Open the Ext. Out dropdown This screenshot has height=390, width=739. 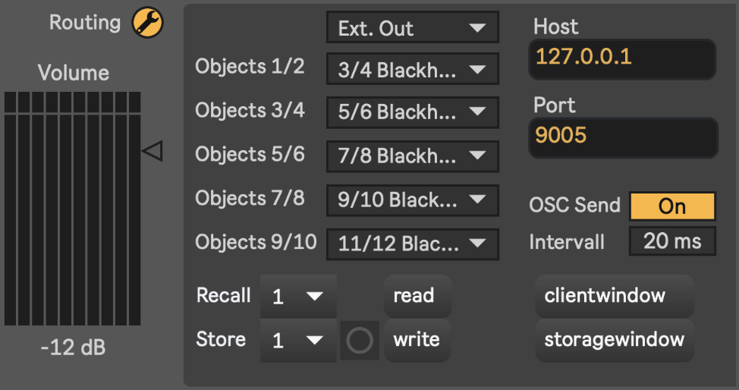coord(413,28)
